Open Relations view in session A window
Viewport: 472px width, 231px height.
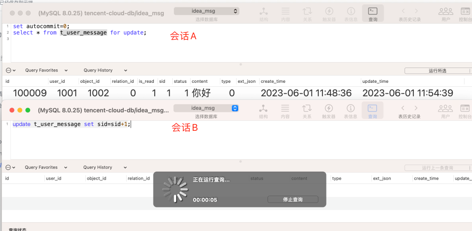[x=307, y=14]
